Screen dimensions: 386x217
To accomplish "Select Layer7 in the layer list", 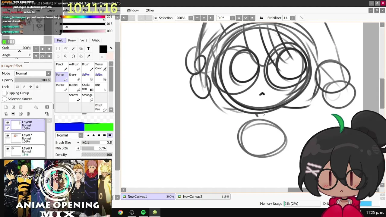I will coord(24,138).
